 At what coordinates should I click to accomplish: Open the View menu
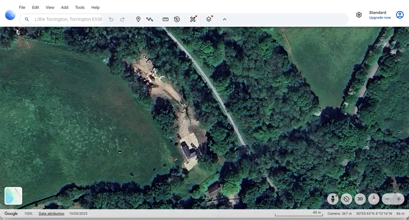click(x=50, y=7)
